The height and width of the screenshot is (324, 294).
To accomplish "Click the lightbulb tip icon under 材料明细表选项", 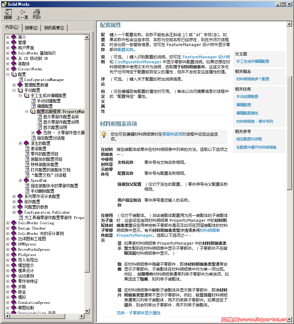I will pyautogui.click(x=104, y=134).
